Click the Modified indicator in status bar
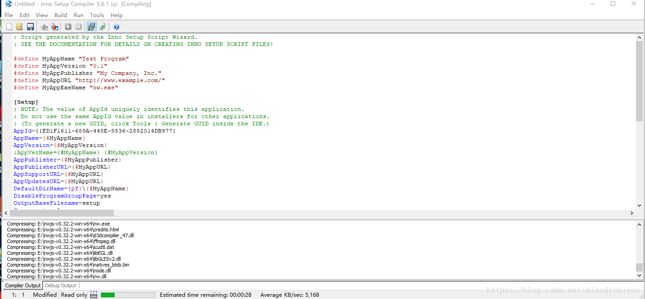This screenshot has height=299, width=645. pyautogui.click(x=45, y=294)
